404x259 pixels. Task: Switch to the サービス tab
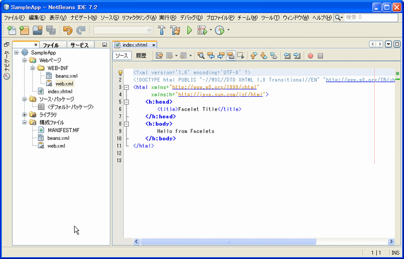[x=80, y=45]
